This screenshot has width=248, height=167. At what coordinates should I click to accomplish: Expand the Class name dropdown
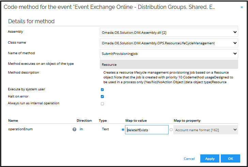click(x=169, y=43)
